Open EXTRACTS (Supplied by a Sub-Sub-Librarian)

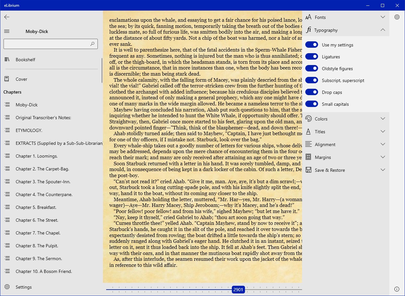click(x=51, y=143)
